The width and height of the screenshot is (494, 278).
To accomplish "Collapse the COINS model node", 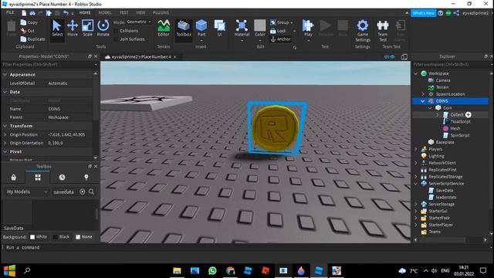I will click(x=423, y=101).
